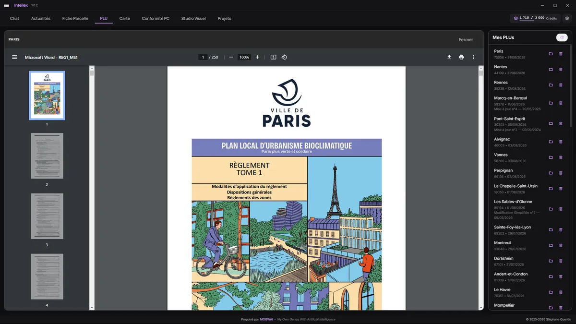Select the Dorlisheim PLU row text
This screenshot has width=576, height=324.
tap(509, 261)
